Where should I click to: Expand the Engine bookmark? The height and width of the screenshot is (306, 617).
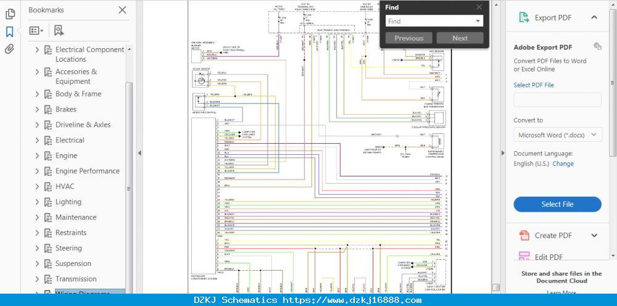pyautogui.click(x=37, y=155)
